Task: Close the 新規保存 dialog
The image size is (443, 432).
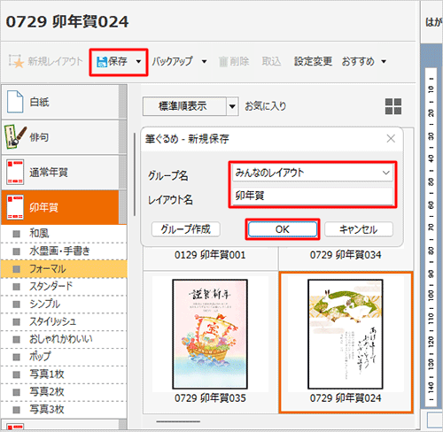Action: pos(391,138)
